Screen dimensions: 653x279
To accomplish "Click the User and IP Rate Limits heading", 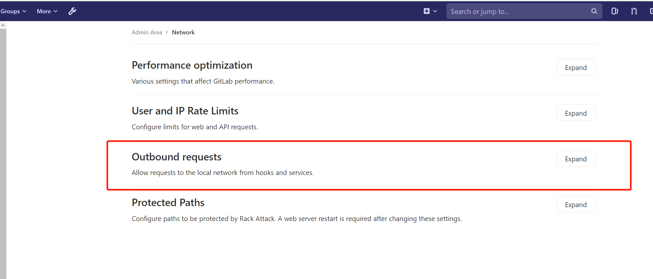I will 185,111.
